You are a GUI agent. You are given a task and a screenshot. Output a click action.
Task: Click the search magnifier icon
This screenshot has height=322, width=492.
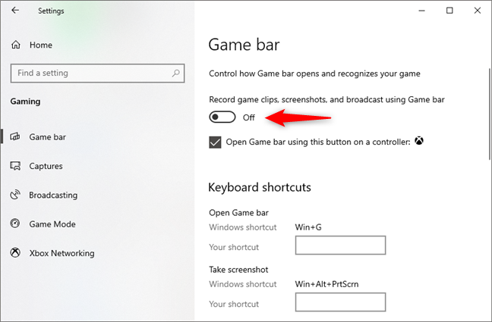click(175, 73)
